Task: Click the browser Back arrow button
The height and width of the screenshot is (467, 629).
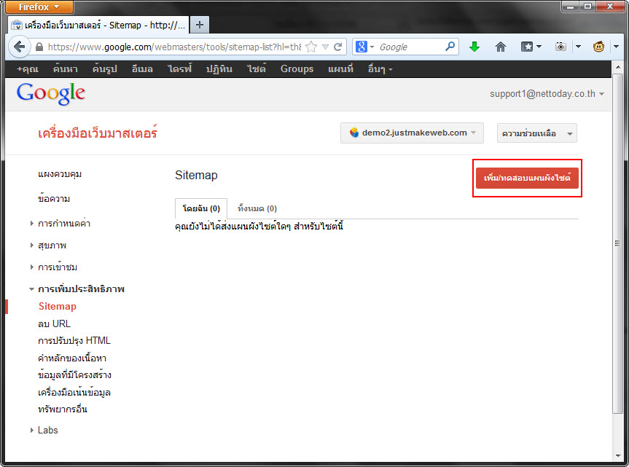Action: pyautogui.click(x=19, y=47)
